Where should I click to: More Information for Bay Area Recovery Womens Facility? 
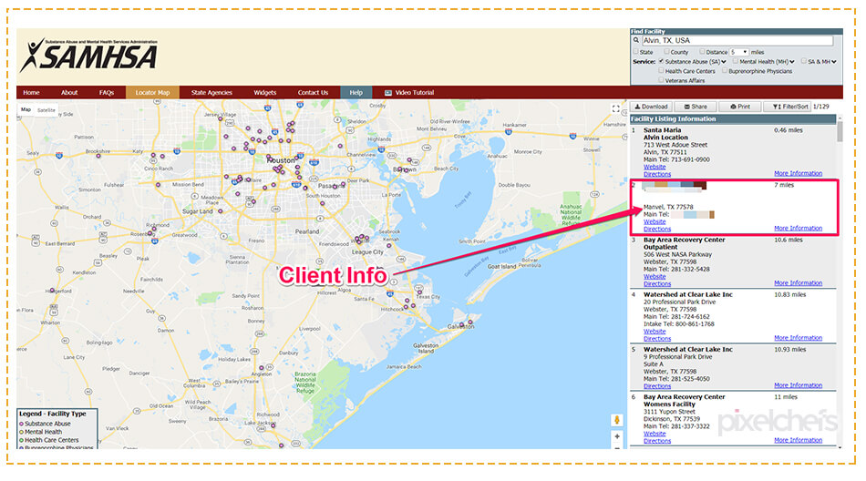tap(798, 440)
